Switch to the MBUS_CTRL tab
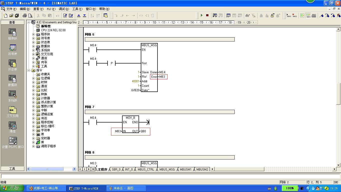 146,169
